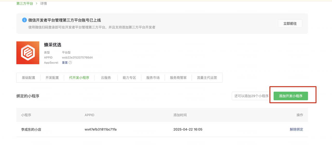
Task: Click the 还可以添加29个小程序 field
Action: 251,96
